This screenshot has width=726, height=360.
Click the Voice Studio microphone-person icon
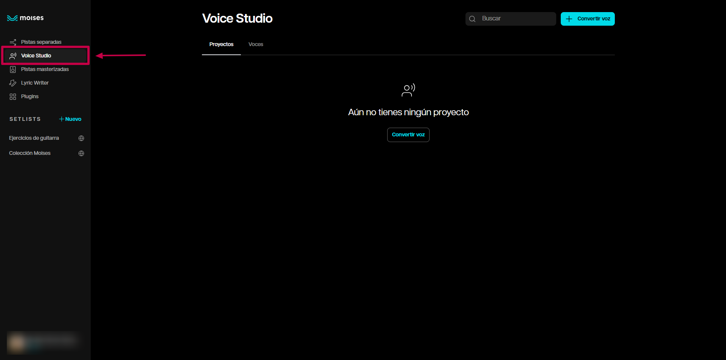point(13,56)
